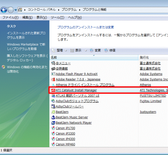Click Windows Marketplace で新しいプログラムを取得 link
Viewport: 168px width, 155px height.
click(x=26, y=46)
